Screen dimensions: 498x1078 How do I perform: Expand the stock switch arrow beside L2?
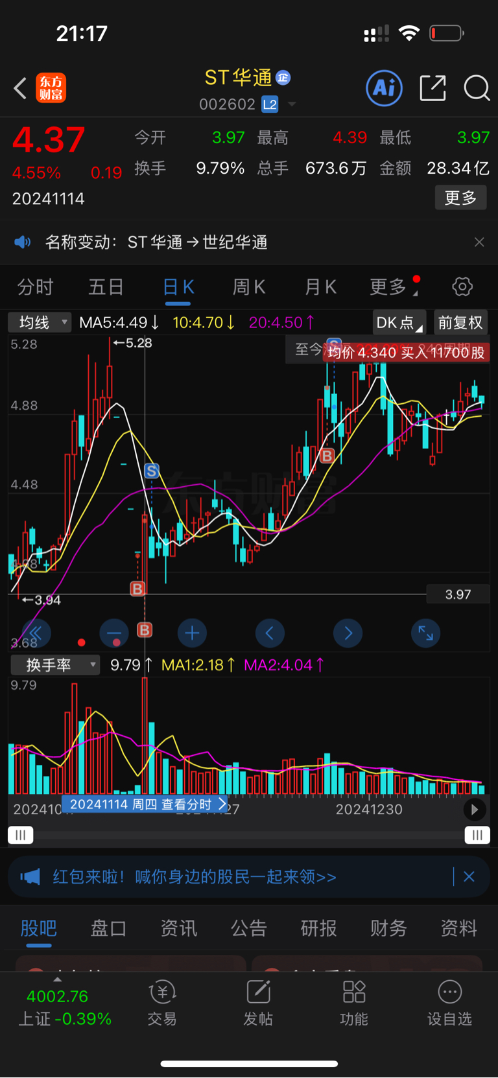292,104
